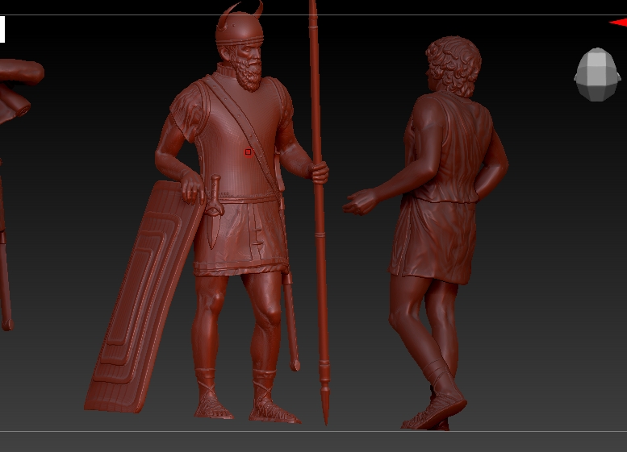Click the gray CamView head orientation gizmo
Image resolution: width=627 pixels, height=452 pixels.
point(596,75)
